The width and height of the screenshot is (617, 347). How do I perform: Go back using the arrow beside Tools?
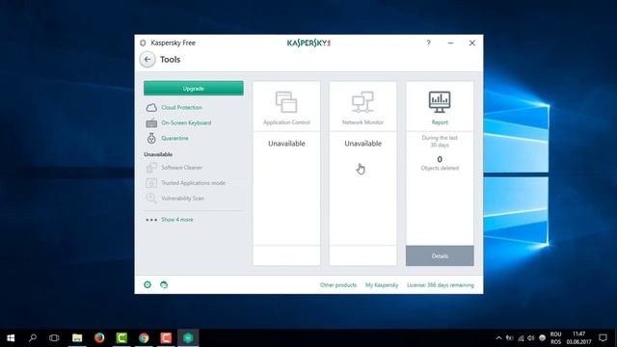click(x=148, y=60)
